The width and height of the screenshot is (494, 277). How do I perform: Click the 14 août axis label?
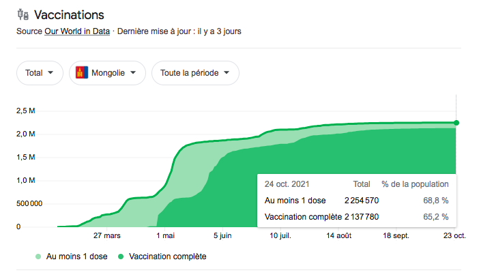[x=339, y=235]
